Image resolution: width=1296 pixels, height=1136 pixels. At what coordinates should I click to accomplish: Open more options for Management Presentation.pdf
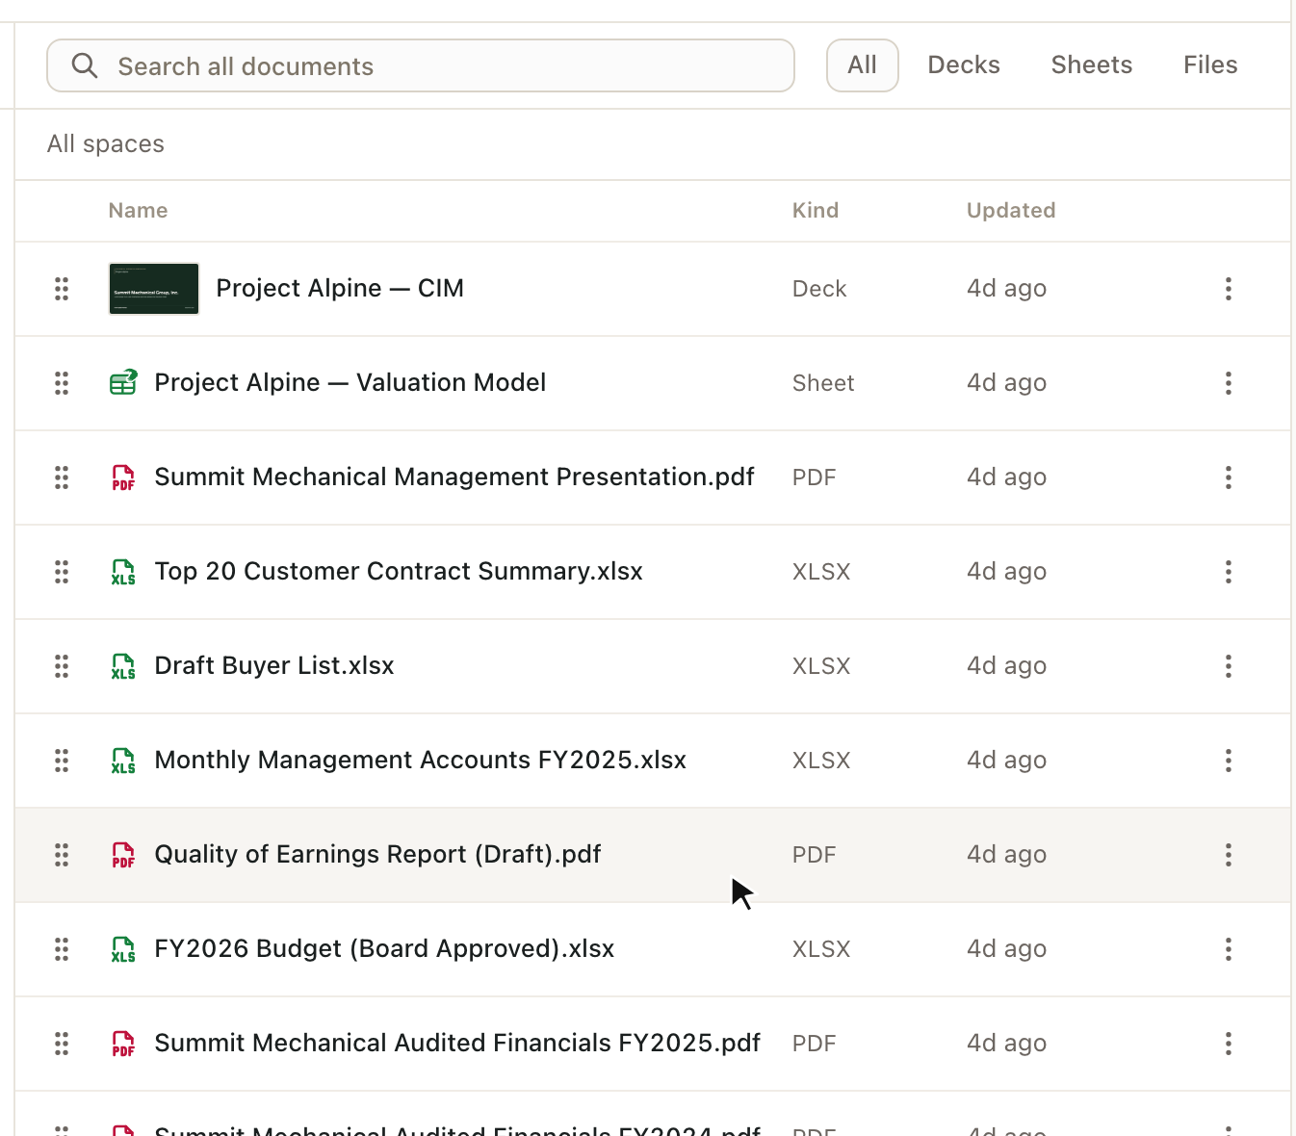pyautogui.click(x=1229, y=478)
